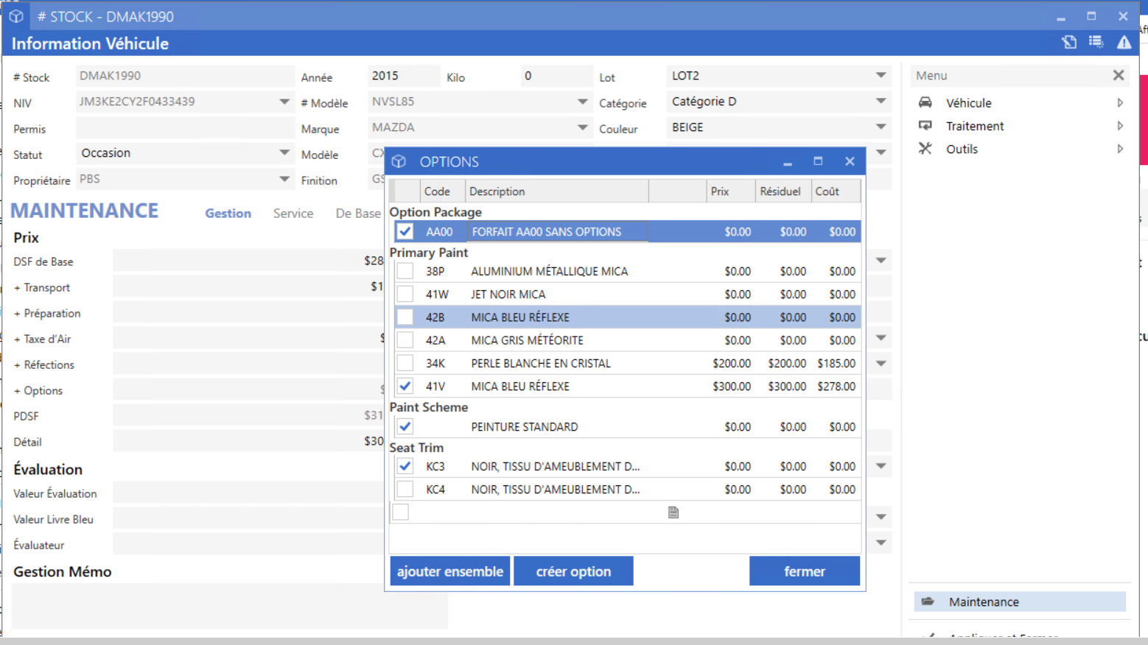This screenshot has width=1148, height=645.
Task: Expand the Traitement submenu arrow
Action: click(x=1120, y=126)
